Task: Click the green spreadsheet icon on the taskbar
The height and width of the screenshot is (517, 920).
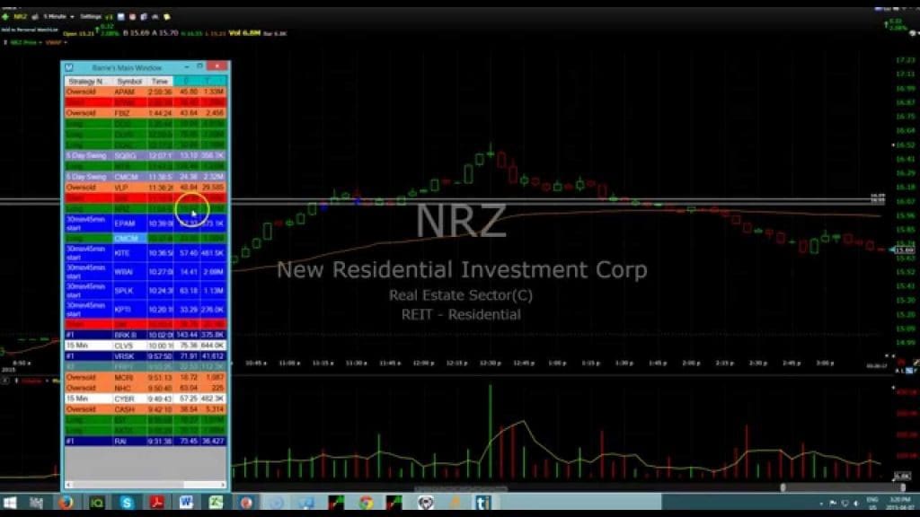Action: (216, 503)
